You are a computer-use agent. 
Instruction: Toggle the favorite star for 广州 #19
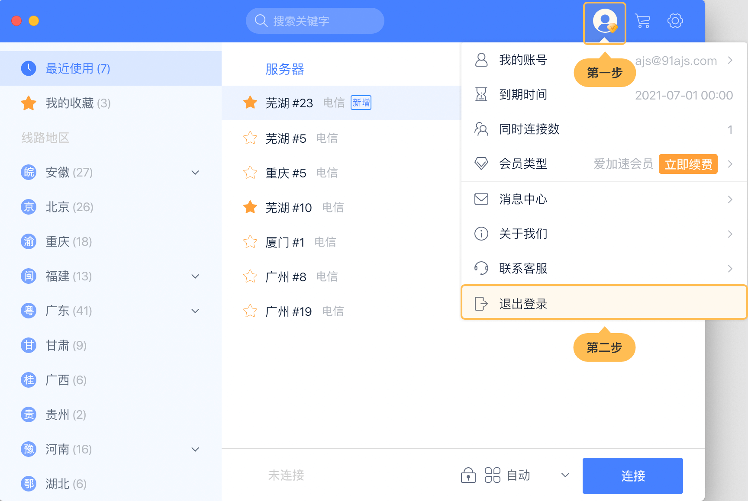tap(250, 311)
